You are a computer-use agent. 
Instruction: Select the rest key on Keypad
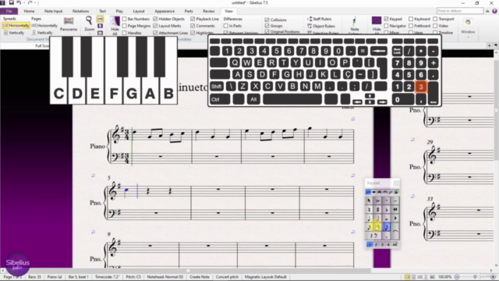pyautogui.click(x=373, y=236)
